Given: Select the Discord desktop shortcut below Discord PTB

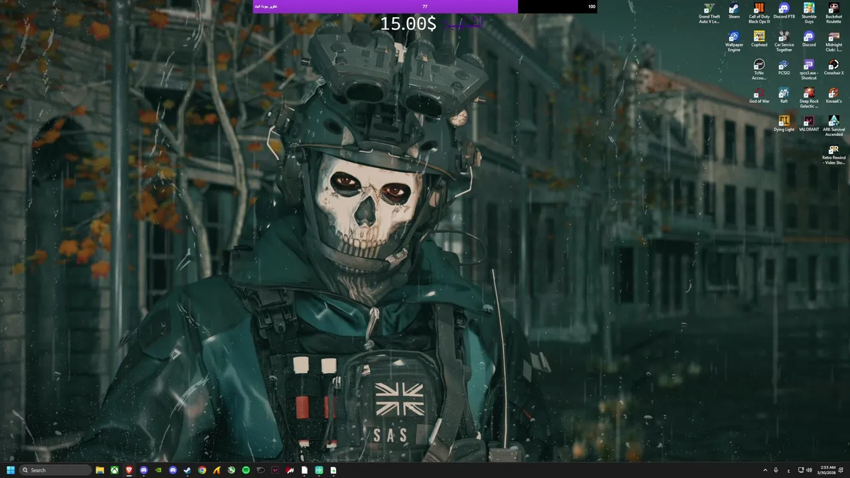Looking at the screenshot, I should tap(809, 39).
